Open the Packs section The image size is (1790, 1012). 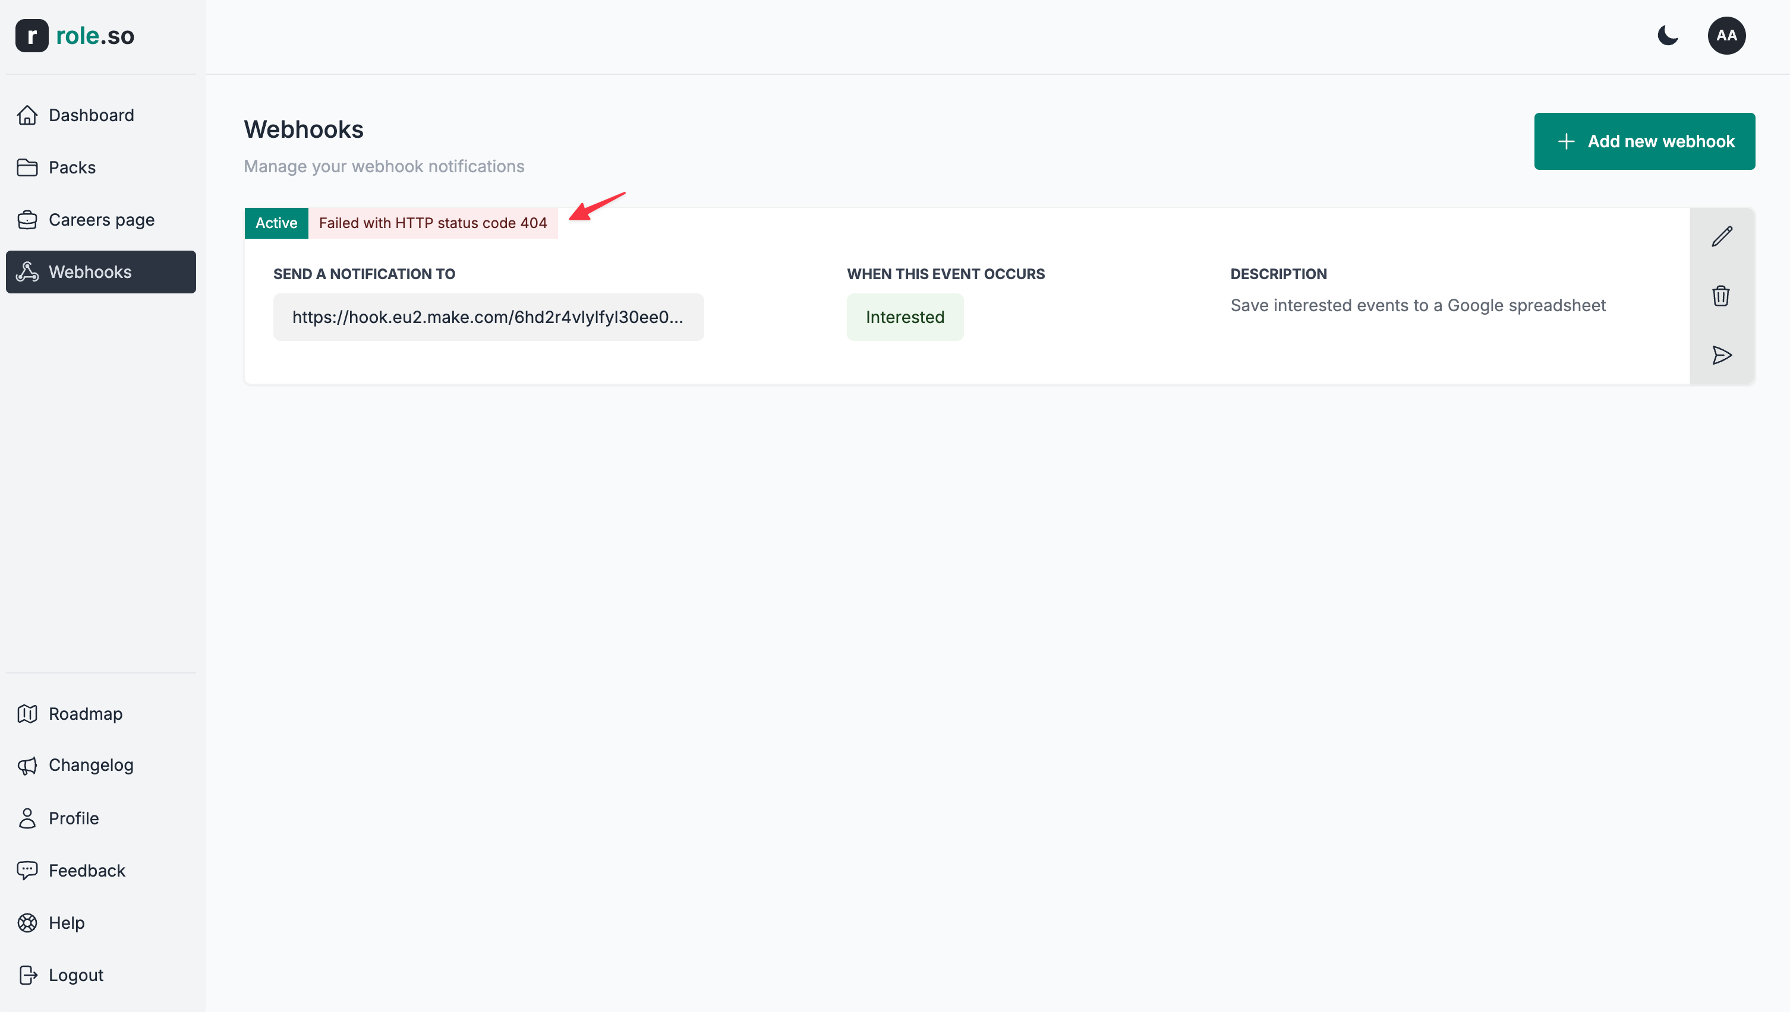(72, 167)
